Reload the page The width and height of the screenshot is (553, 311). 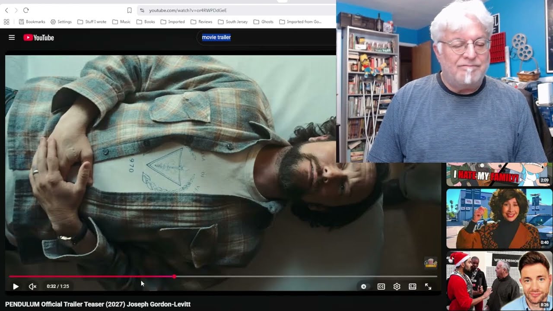point(26,10)
